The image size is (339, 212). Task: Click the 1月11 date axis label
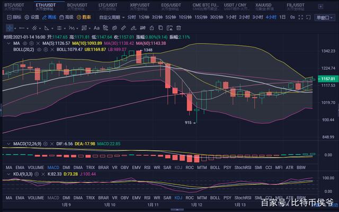coord(153,205)
